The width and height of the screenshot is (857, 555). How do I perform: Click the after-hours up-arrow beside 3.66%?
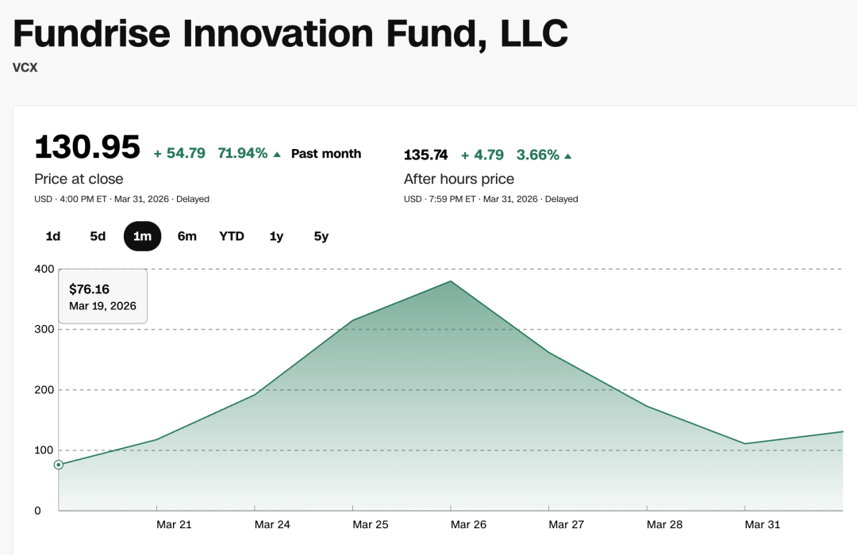pos(568,155)
